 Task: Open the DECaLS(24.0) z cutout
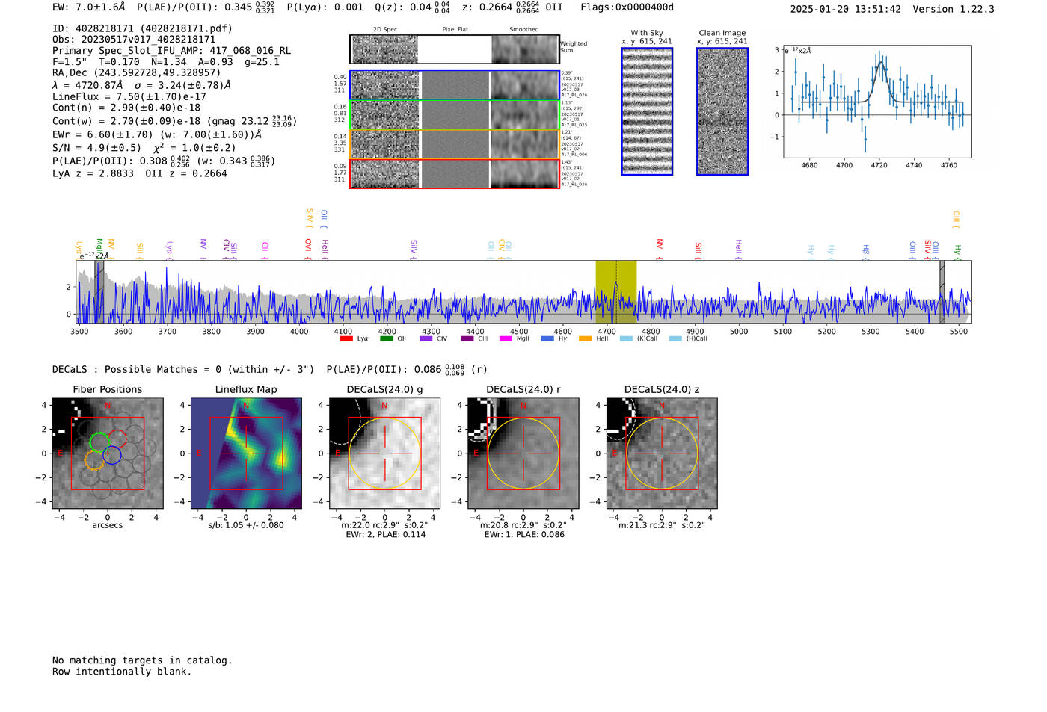pos(662,453)
